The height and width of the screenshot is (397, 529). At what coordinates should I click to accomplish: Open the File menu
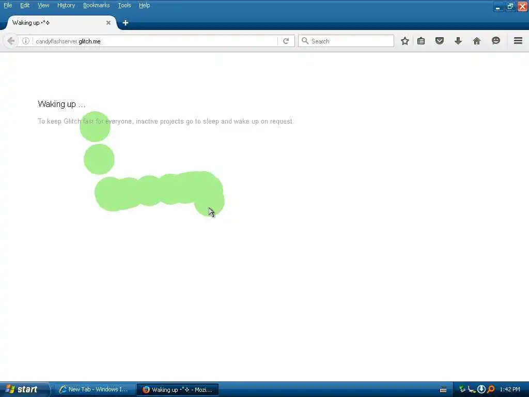(8, 5)
